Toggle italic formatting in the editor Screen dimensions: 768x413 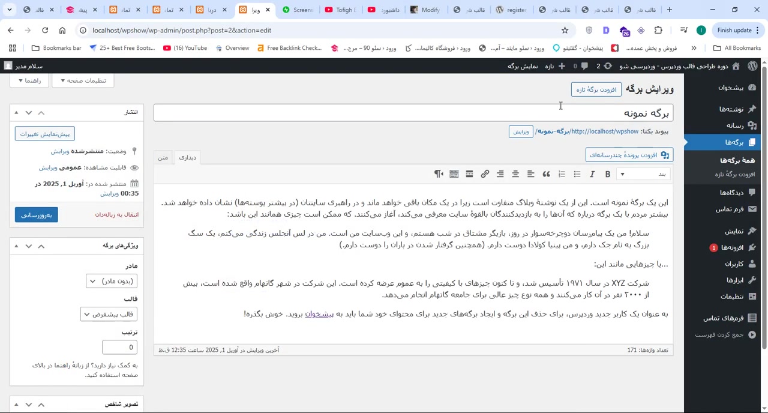pyautogui.click(x=592, y=174)
